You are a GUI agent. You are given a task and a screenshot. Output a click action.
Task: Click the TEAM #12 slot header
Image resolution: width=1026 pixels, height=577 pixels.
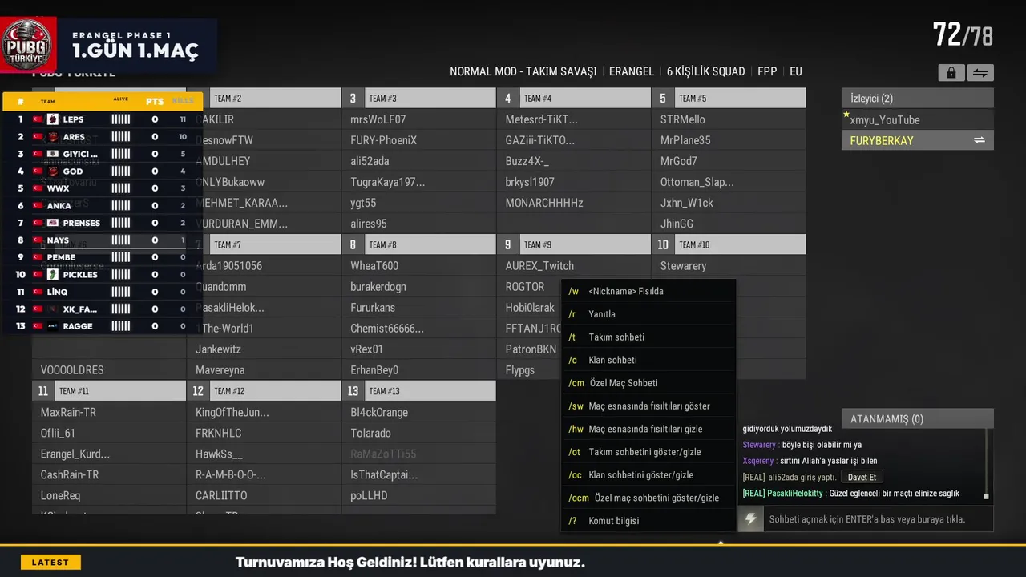coord(264,391)
